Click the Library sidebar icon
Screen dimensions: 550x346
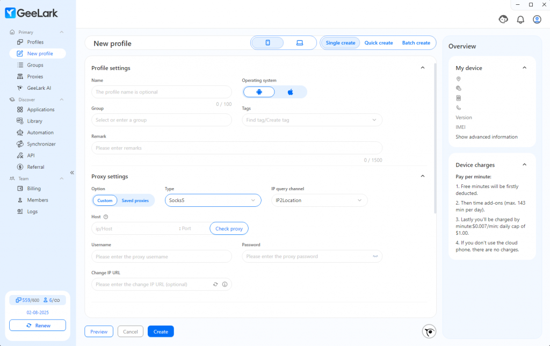(x=20, y=121)
